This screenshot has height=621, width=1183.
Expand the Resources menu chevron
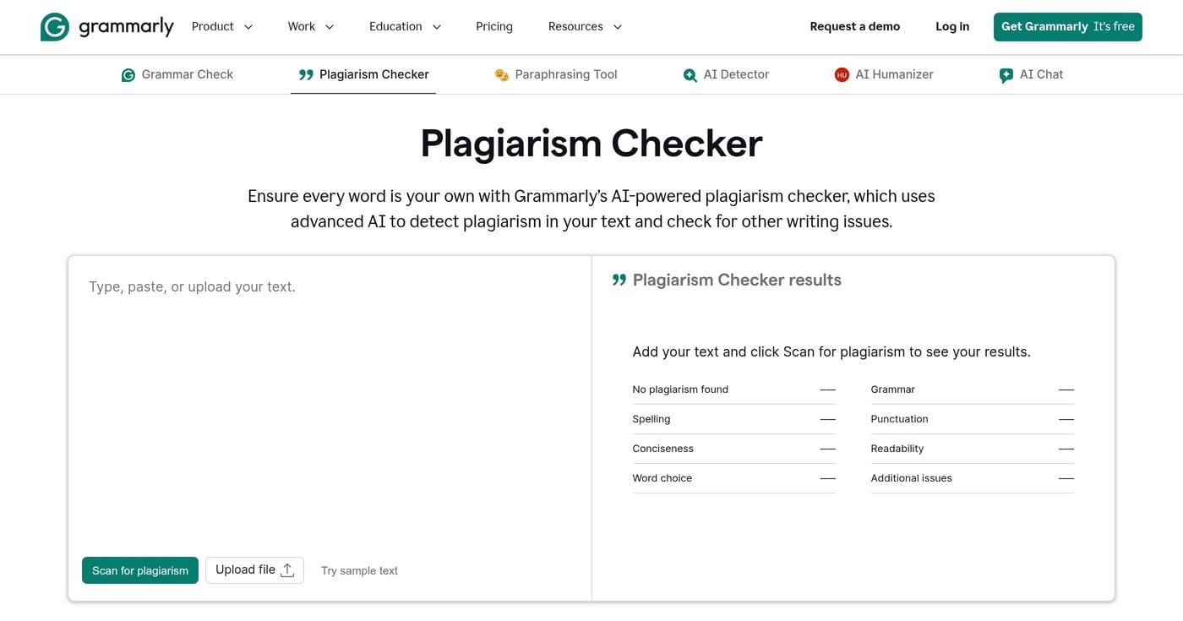(618, 27)
